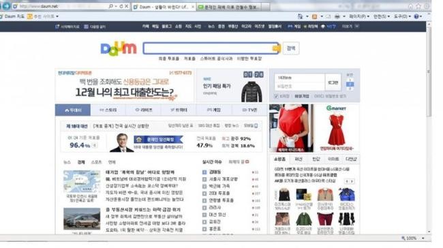
Task: Click the stop (X) icon in the address bar
Action: coord(127,6)
